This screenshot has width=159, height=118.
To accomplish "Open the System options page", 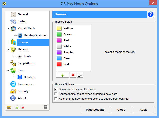I will 23,21.
